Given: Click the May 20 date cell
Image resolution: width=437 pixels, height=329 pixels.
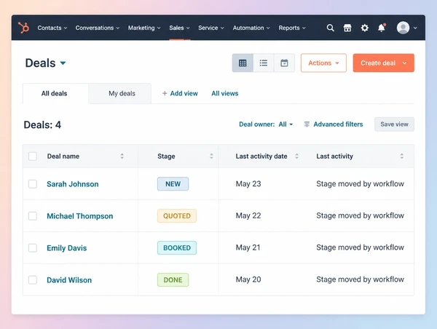Looking at the screenshot, I should pos(248,280).
